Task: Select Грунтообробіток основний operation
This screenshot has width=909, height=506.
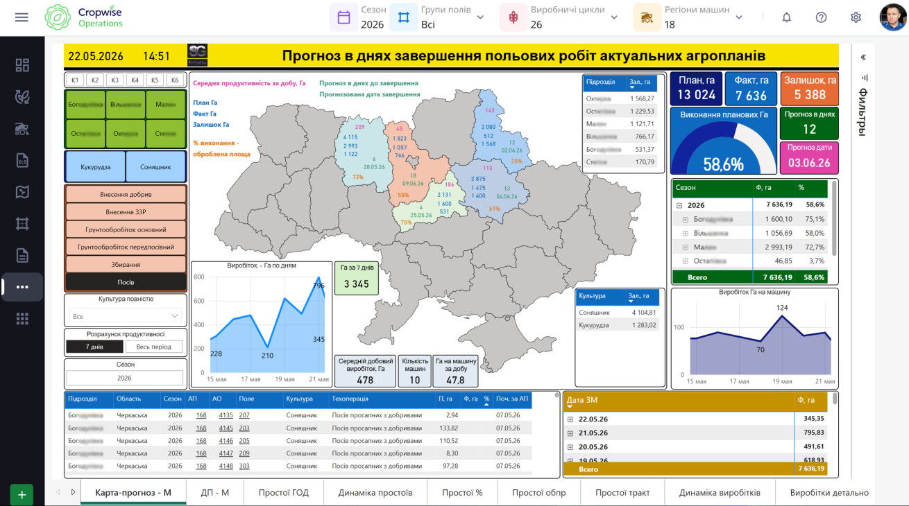Action: click(x=126, y=229)
